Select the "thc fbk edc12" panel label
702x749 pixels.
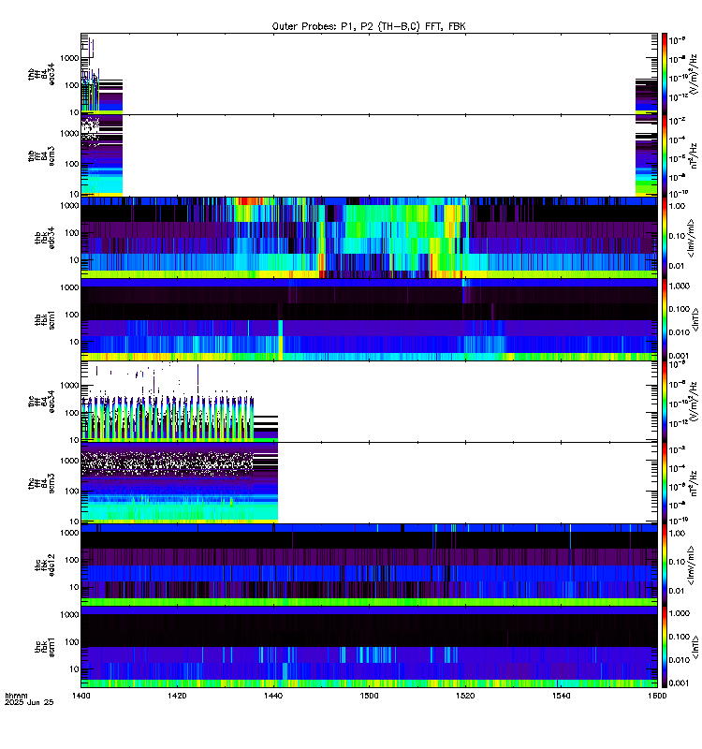tap(45, 565)
